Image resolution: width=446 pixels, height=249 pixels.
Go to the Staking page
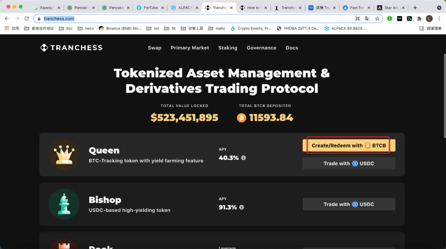tap(228, 48)
